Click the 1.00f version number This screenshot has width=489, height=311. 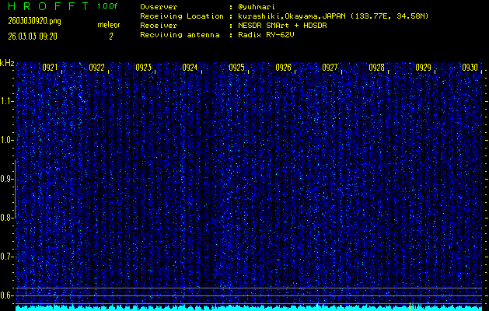109,6
